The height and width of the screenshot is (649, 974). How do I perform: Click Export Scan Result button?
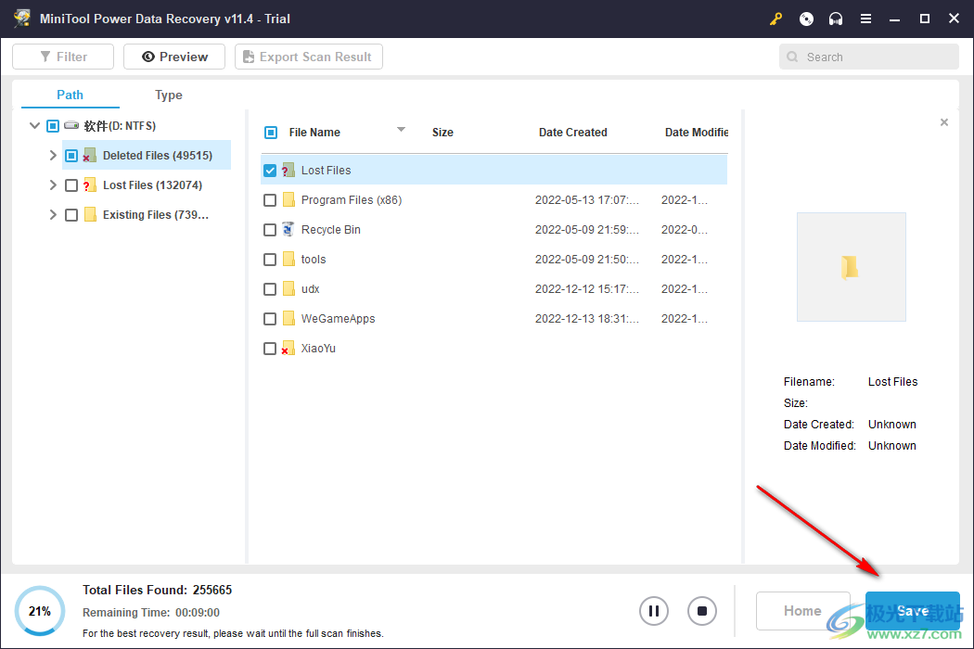(x=309, y=57)
